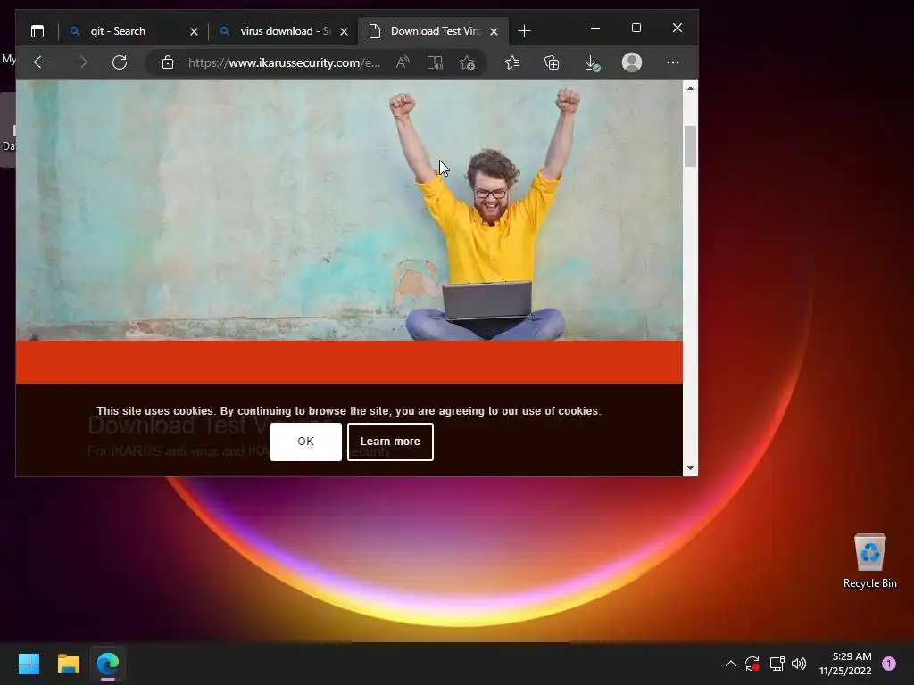Enter Immersive Reader view

435,62
